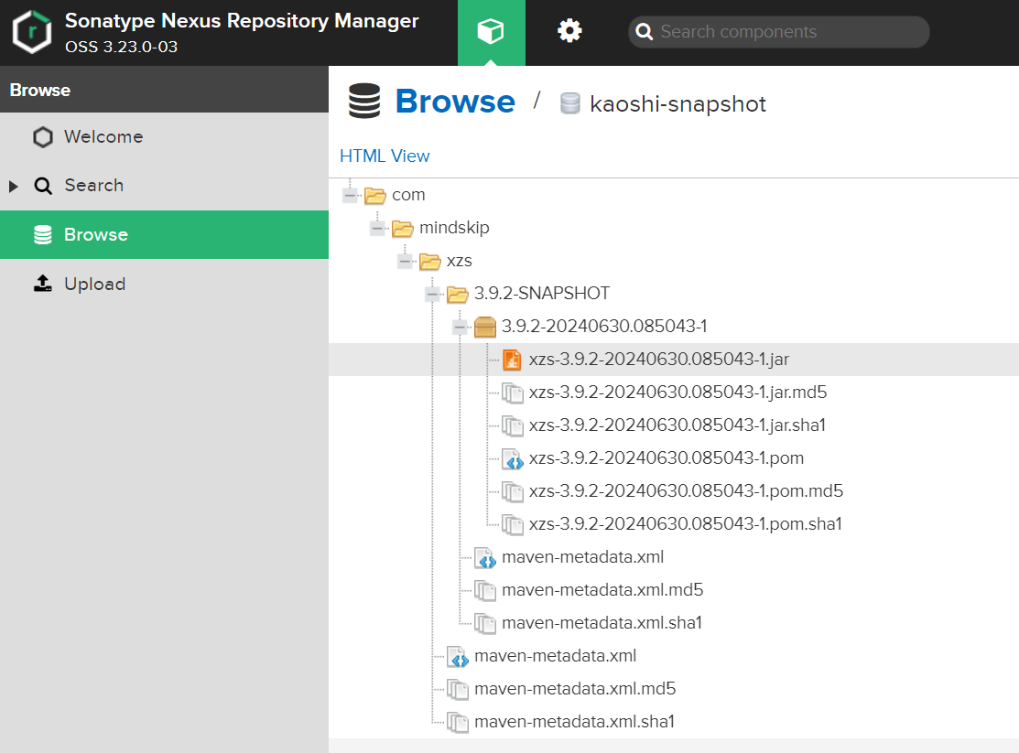The width and height of the screenshot is (1019, 753).
Task: Click the file icon of inner maven-metadata.xml.md5
Action: [485, 590]
